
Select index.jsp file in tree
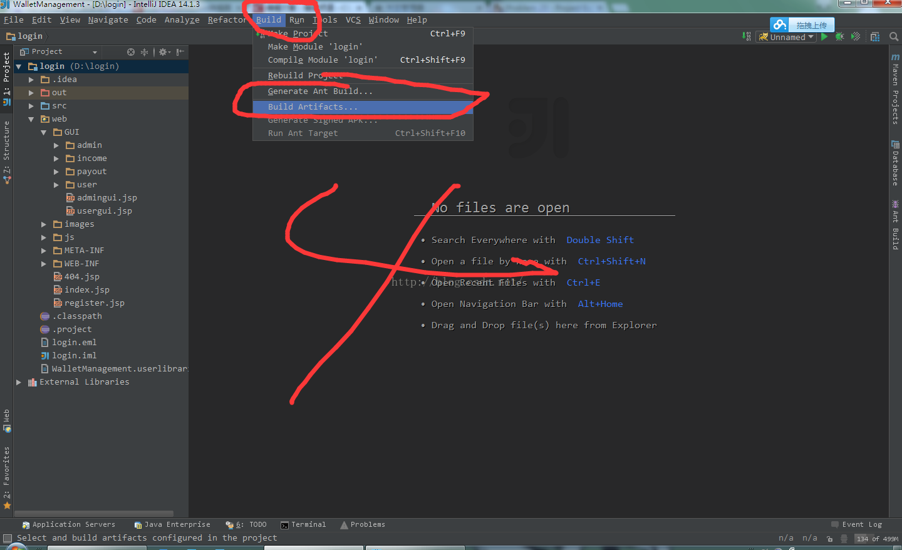(81, 290)
